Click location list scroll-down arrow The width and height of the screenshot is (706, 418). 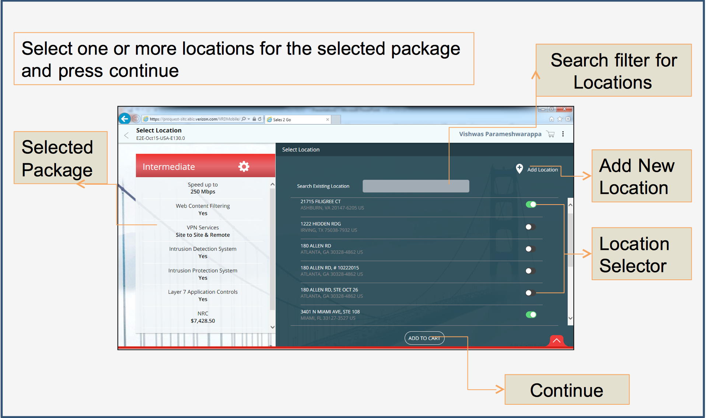pos(570,318)
